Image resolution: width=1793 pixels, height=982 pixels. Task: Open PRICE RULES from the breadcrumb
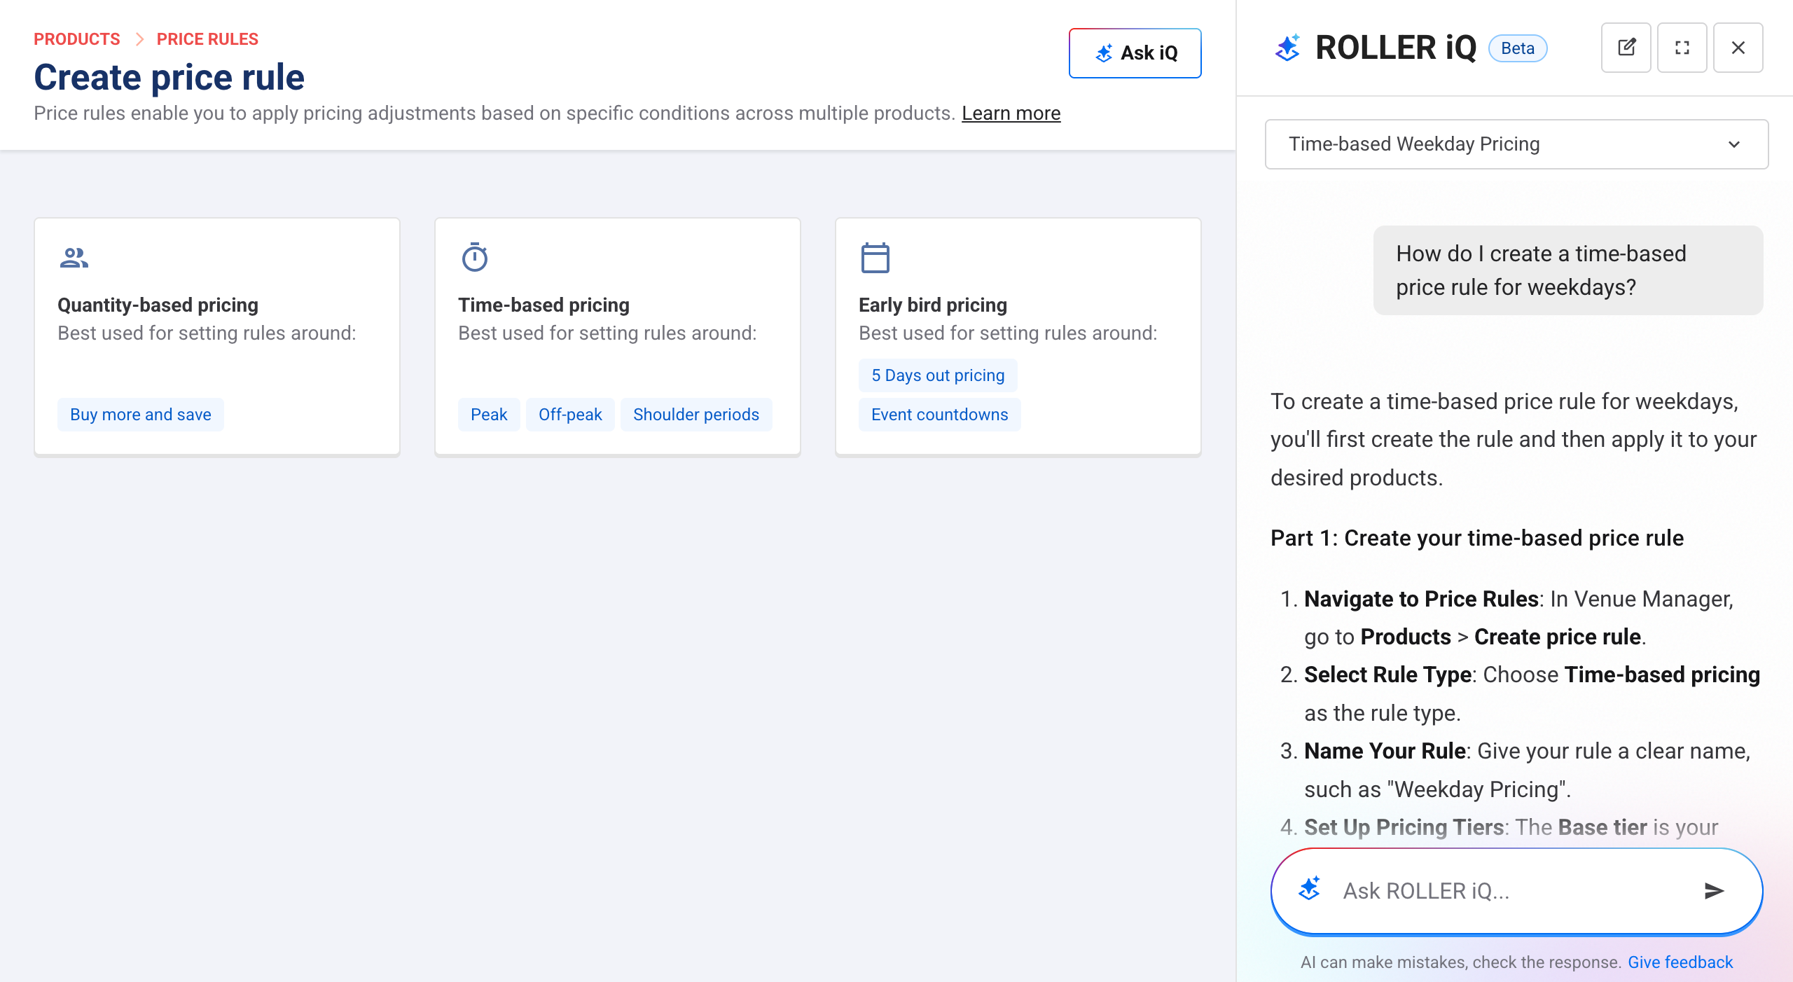click(x=207, y=39)
